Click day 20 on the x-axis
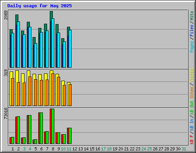This screenshot has width=196, height=153. pos(121,149)
